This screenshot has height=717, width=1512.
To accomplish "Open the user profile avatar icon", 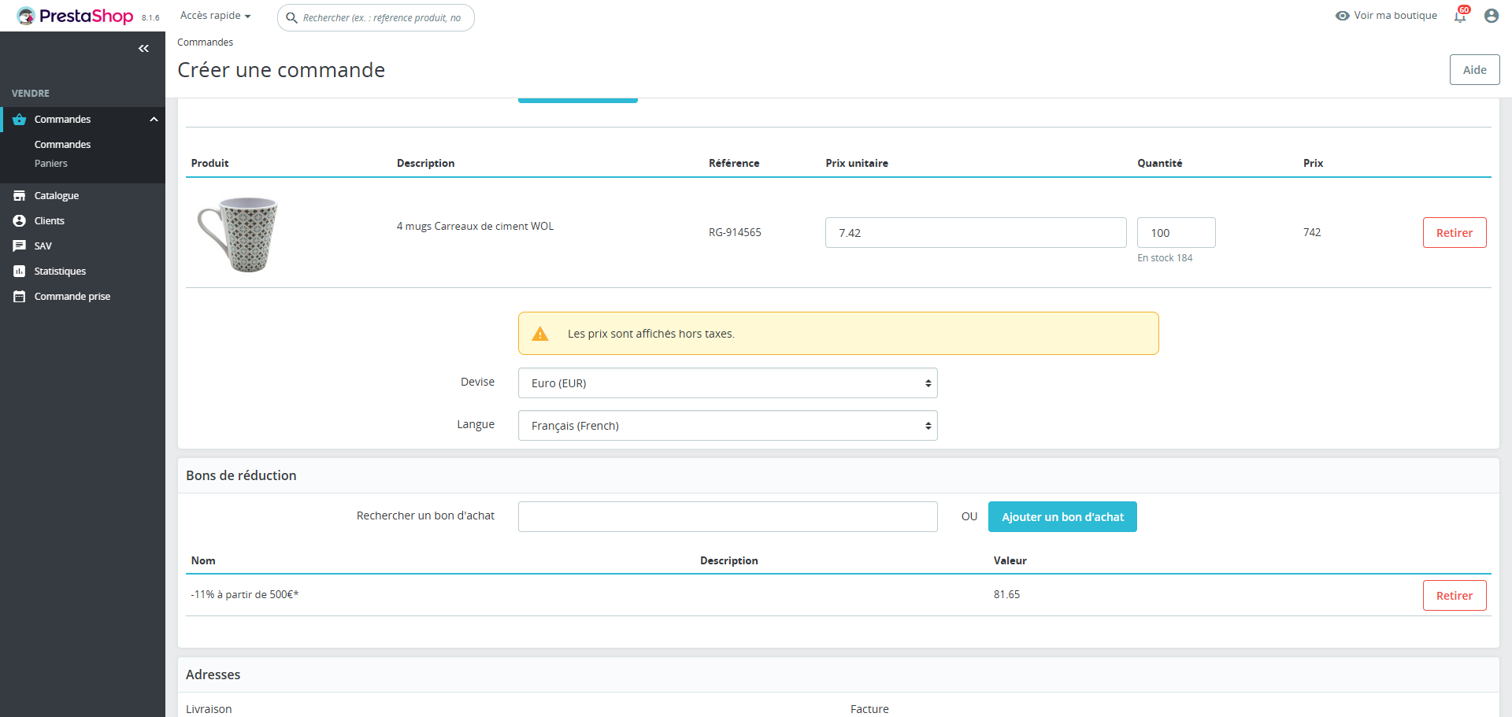I will point(1491,16).
